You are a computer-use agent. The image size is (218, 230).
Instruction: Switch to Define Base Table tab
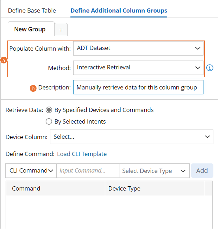point(32,11)
